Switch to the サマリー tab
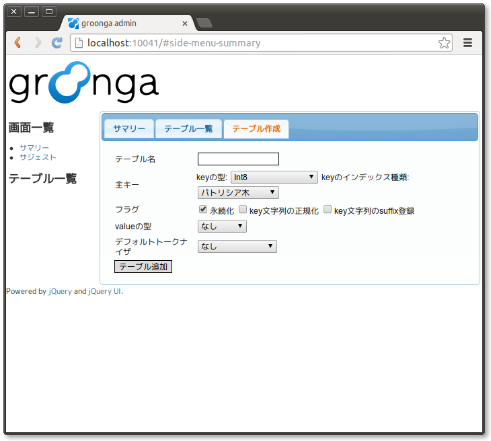Image resolution: width=491 pixels, height=441 pixels. pyautogui.click(x=129, y=129)
